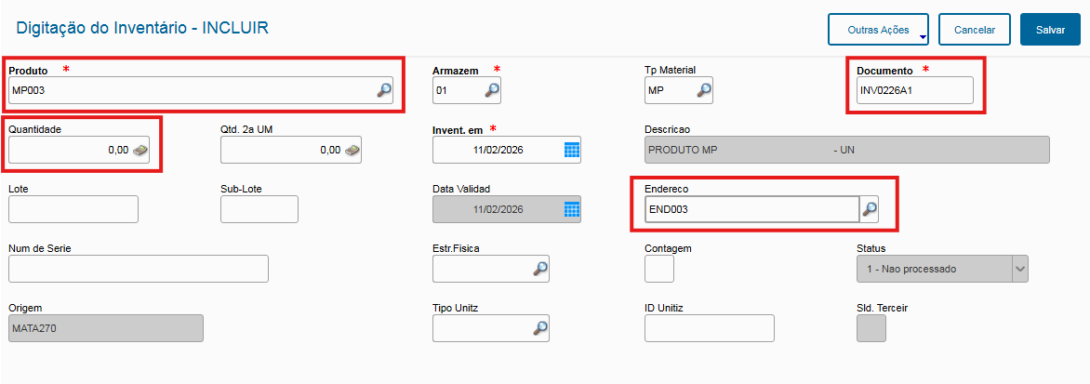
Task: Open the Qtd. 2a UM calculator icon
Action: 352,150
